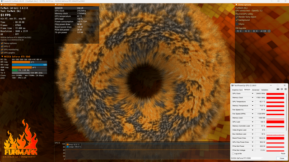This screenshot has height=162, width=289.
Task: Collapse the NVIDIA GeForce RTX 5060 section
Action: tap(2, 57)
